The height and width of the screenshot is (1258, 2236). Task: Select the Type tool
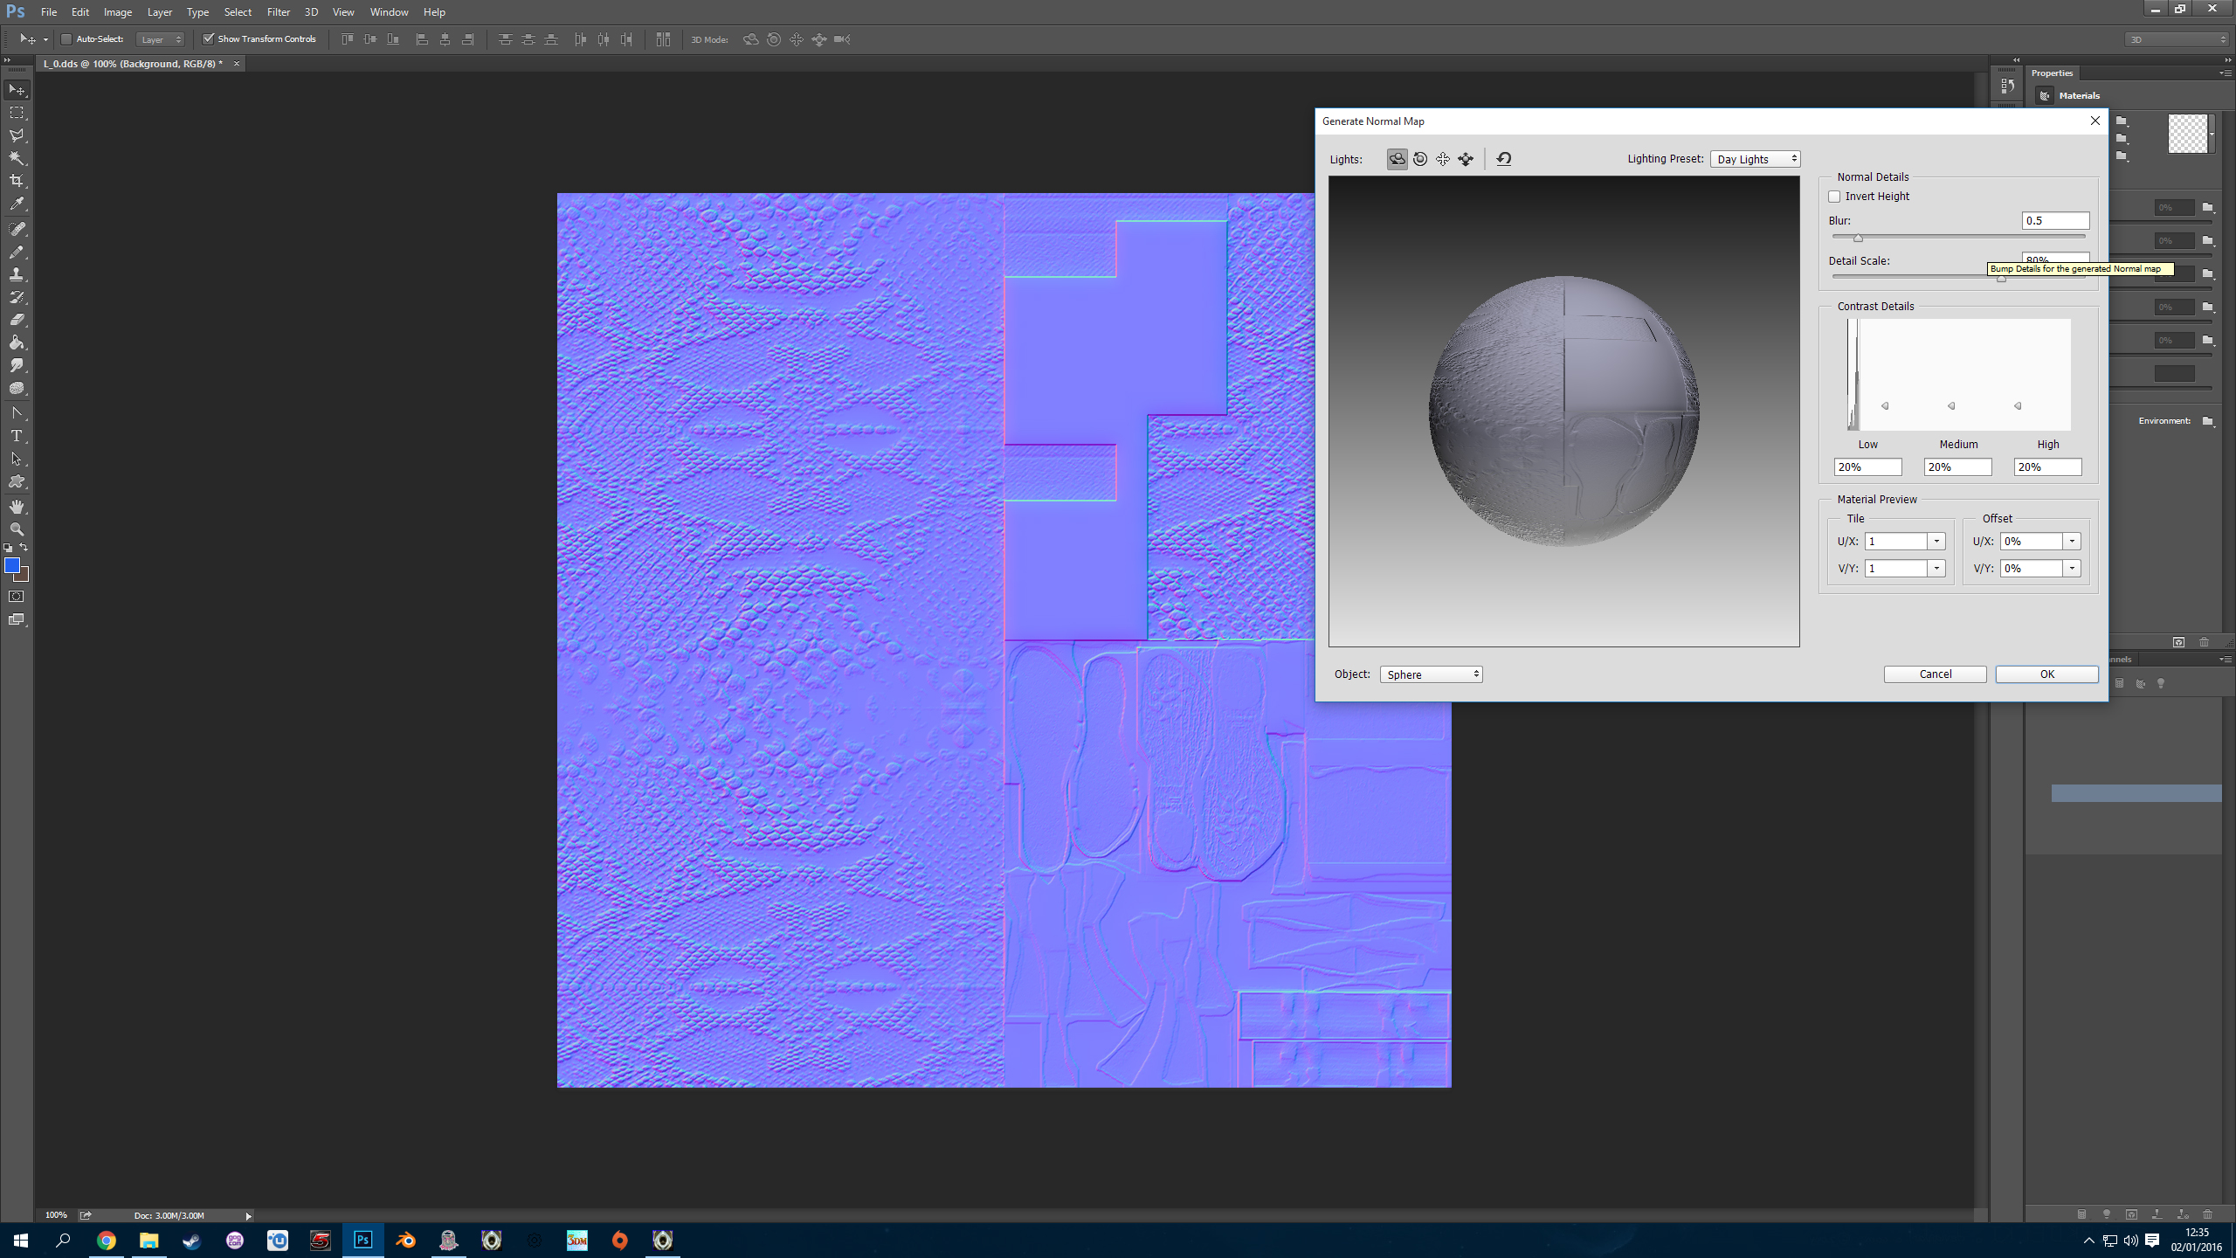click(17, 436)
